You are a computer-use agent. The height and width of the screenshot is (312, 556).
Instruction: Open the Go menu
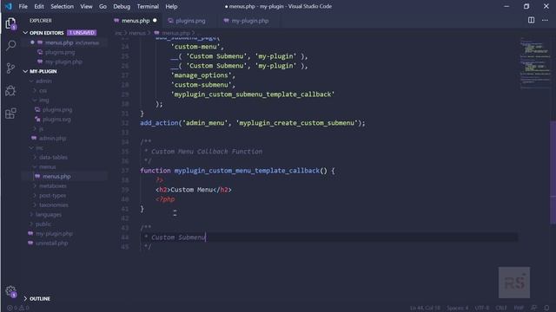(x=103, y=6)
